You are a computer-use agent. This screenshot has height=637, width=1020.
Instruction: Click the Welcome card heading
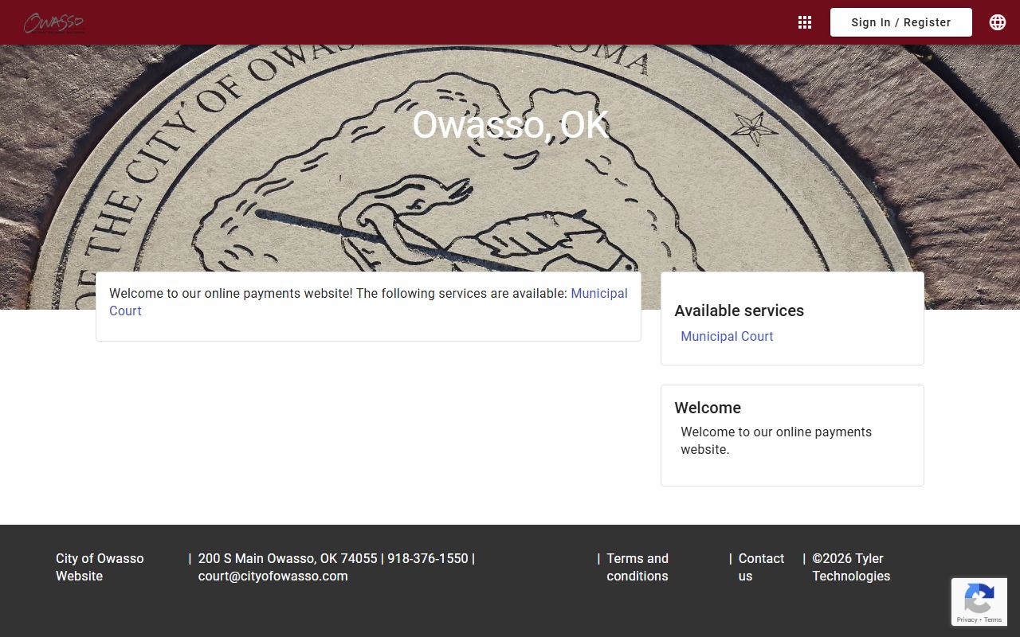[708, 408]
